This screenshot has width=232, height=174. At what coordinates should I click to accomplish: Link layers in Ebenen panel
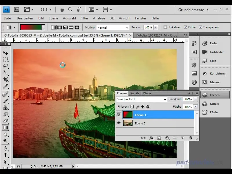pyautogui.click(x=143, y=138)
